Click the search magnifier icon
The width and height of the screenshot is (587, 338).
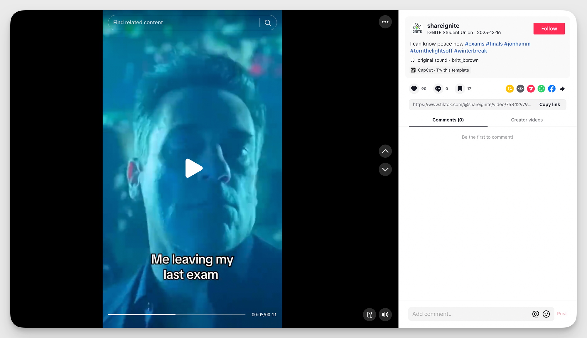tap(268, 23)
